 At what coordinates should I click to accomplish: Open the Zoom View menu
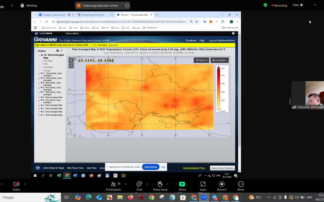pyautogui.click(x=298, y=5)
